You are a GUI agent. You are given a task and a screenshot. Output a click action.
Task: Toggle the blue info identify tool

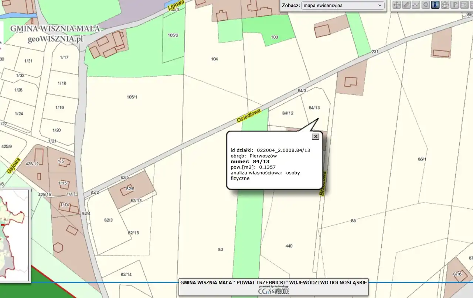click(435, 5)
